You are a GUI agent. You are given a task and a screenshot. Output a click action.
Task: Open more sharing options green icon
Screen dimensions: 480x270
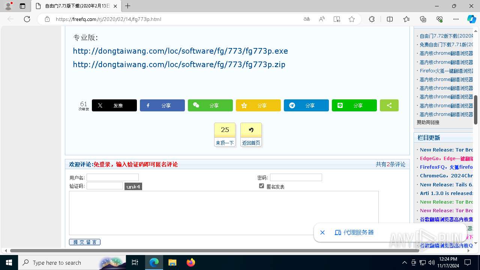[x=389, y=105]
